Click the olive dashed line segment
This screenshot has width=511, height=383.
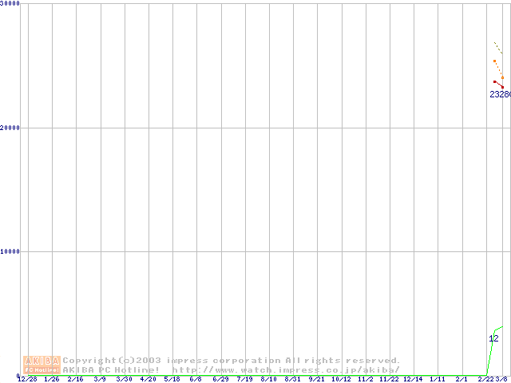pyautogui.click(x=498, y=48)
